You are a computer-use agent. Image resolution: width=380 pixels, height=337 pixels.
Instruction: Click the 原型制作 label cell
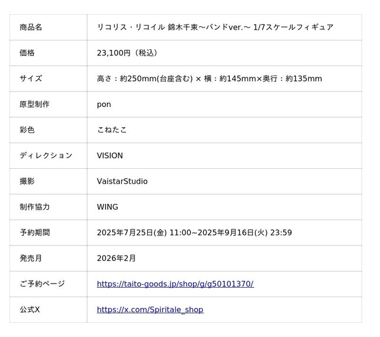pos(48,105)
